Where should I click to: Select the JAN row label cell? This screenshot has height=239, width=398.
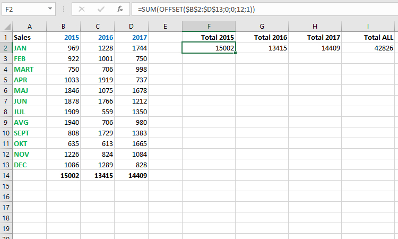click(x=29, y=48)
